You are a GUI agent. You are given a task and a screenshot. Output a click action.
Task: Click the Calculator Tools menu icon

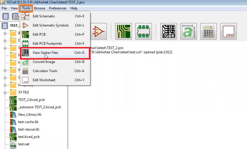click(25, 71)
